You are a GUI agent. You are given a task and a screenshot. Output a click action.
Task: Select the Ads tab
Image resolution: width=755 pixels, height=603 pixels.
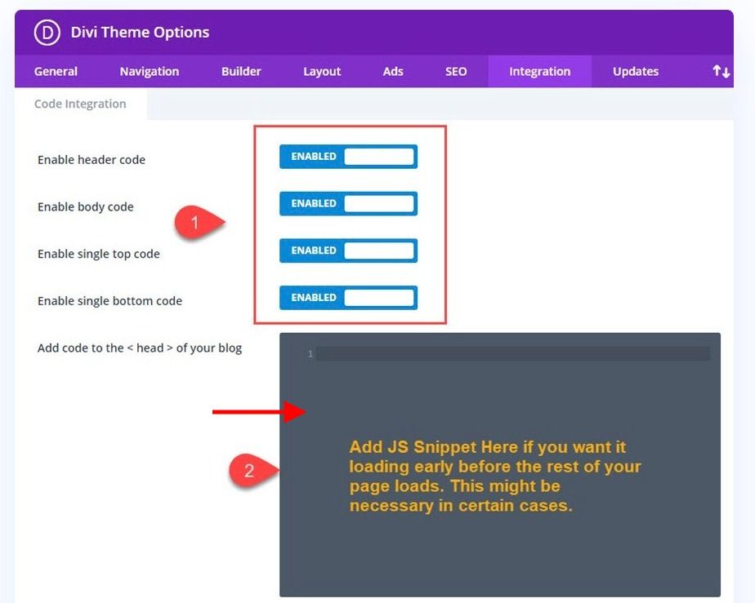coord(393,72)
